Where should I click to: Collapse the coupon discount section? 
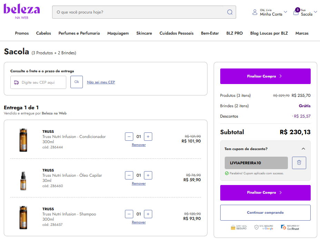[303, 149]
